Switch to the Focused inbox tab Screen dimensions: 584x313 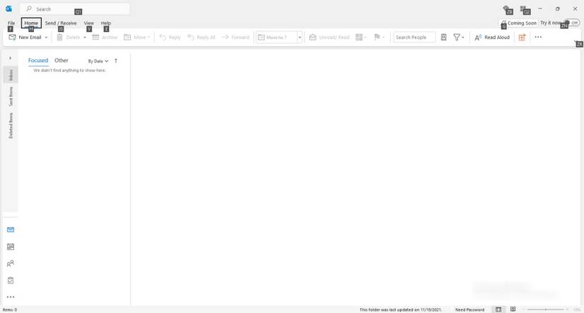(x=38, y=60)
